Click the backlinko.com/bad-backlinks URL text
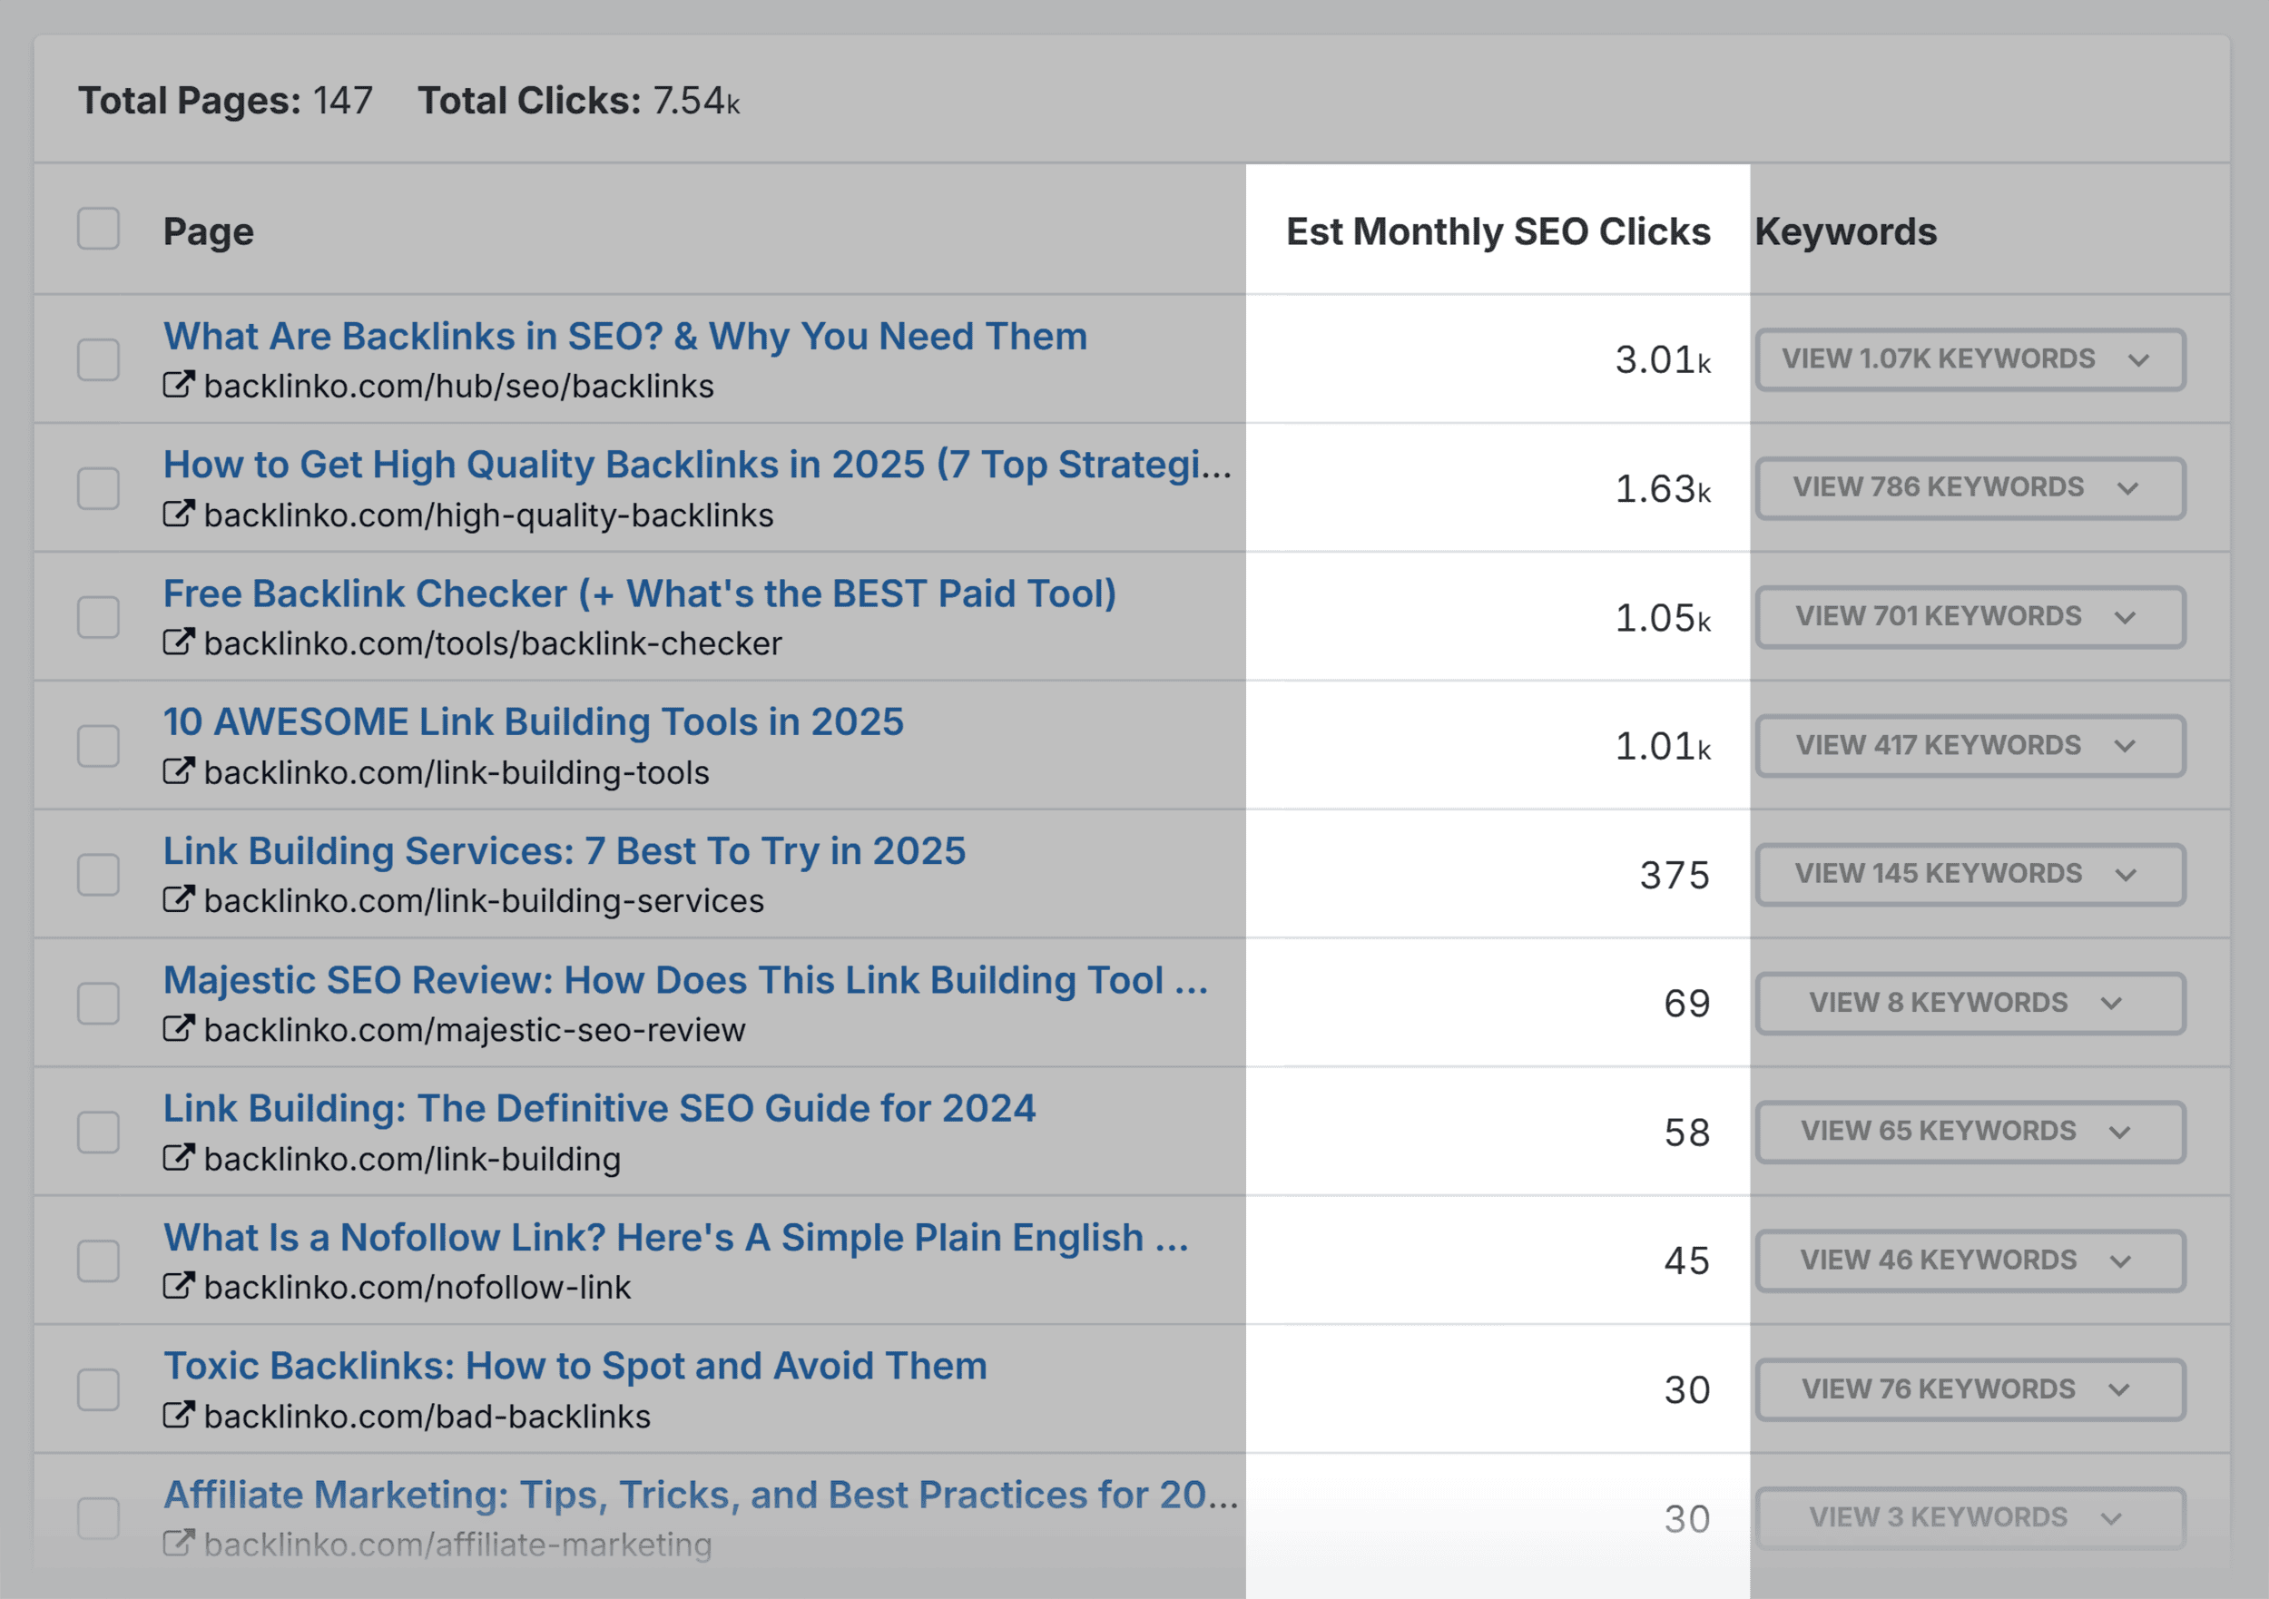The width and height of the screenshot is (2269, 1599). point(427,1418)
